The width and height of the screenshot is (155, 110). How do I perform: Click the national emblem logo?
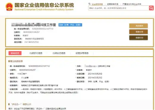[x=9, y=7]
